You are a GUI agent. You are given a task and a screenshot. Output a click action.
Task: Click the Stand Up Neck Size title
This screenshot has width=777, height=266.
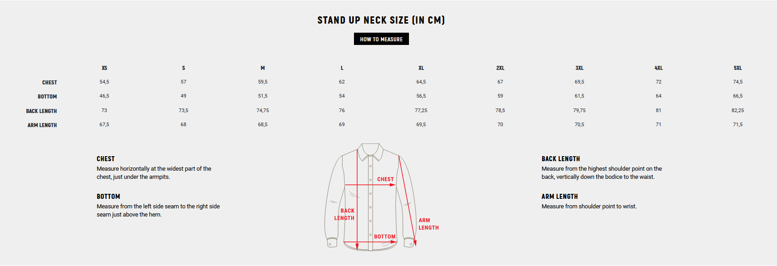tap(381, 20)
